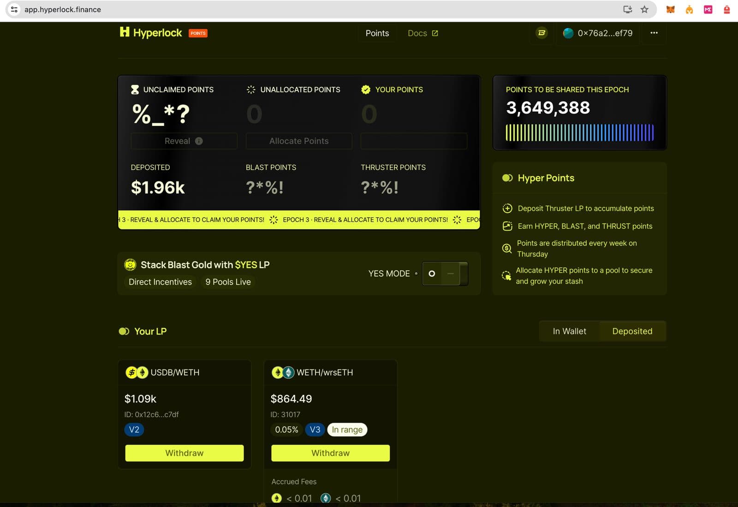Open the Docs link

(x=423, y=33)
